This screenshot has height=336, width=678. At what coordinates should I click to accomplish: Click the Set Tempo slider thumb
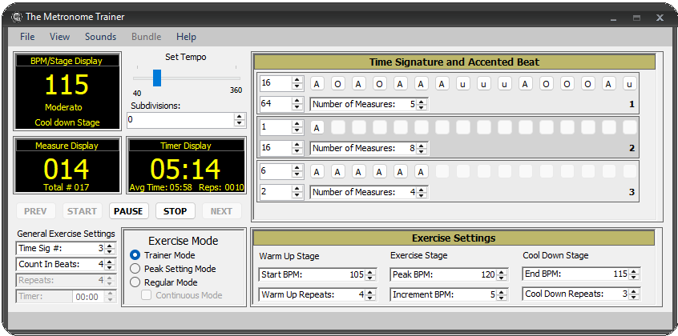click(157, 78)
